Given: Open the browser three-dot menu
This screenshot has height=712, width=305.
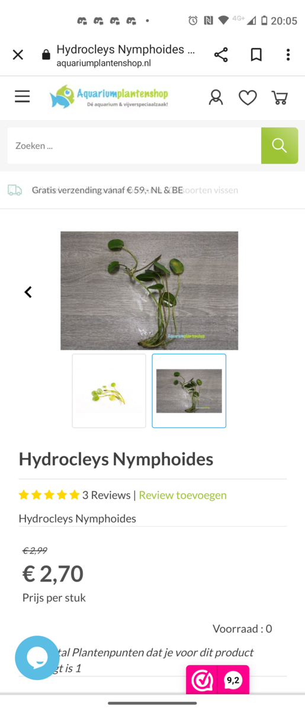Looking at the screenshot, I should click(288, 55).
